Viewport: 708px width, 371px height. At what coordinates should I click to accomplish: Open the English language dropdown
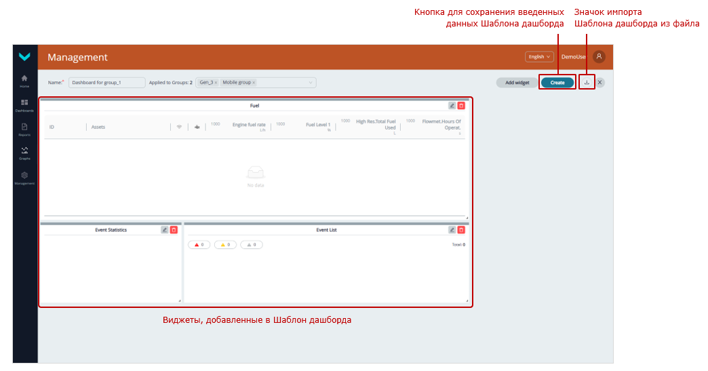point(539,57)
